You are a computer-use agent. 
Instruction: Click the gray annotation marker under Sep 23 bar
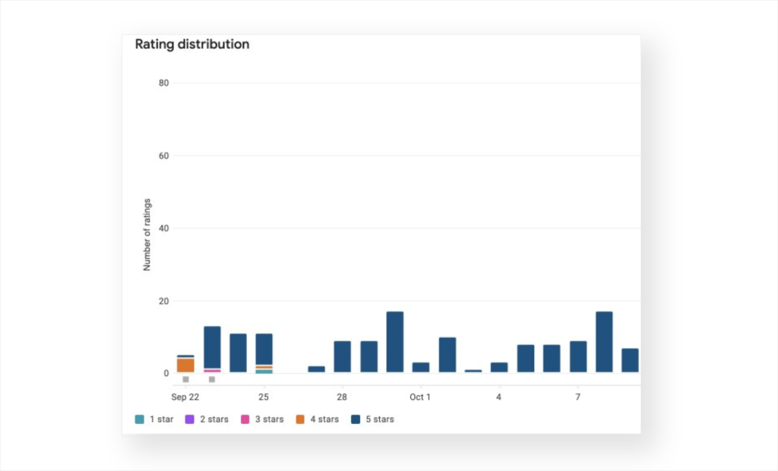tap(212, 380)
